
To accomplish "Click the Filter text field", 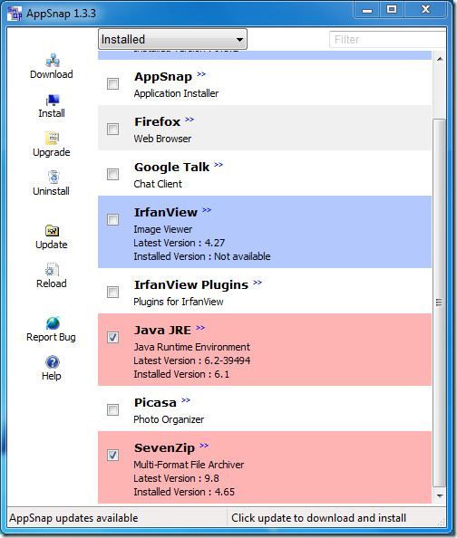I will click(x=388, y=40).
